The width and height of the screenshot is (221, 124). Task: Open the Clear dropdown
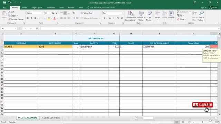[181, 19]
